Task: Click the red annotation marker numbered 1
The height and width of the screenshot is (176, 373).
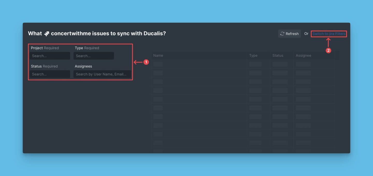Action: (x=146, y=62)
